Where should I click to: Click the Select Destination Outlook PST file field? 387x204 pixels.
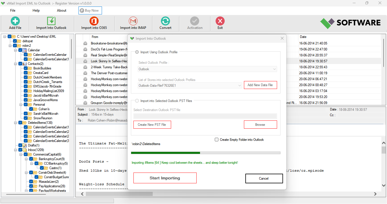(205, 116)
